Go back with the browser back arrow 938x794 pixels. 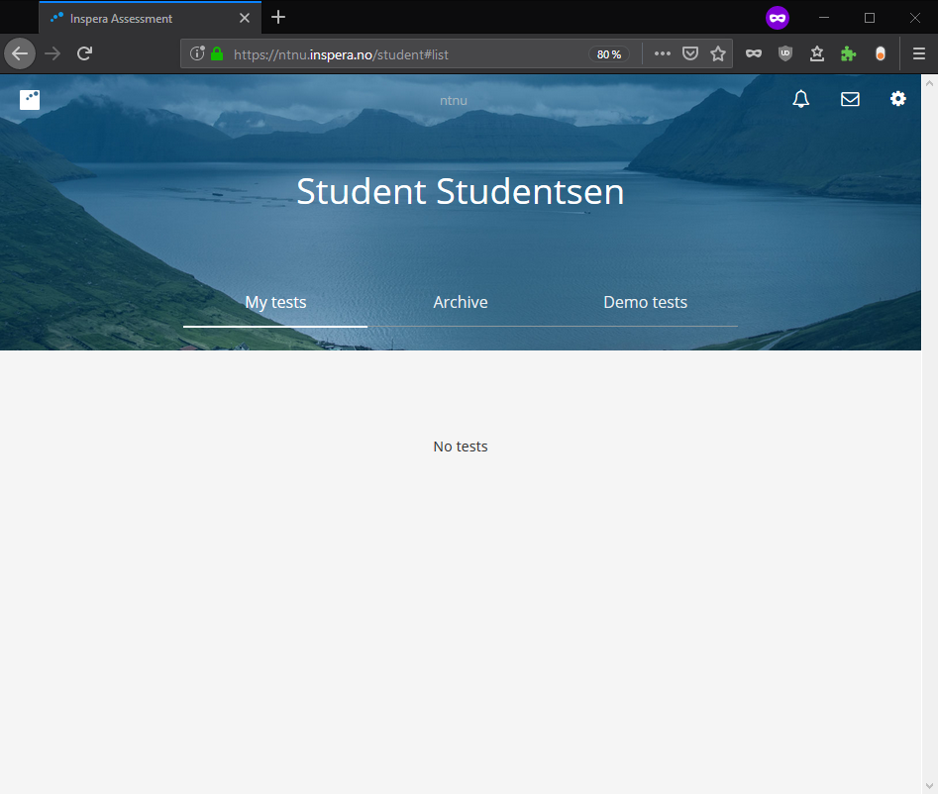[20, 53]
